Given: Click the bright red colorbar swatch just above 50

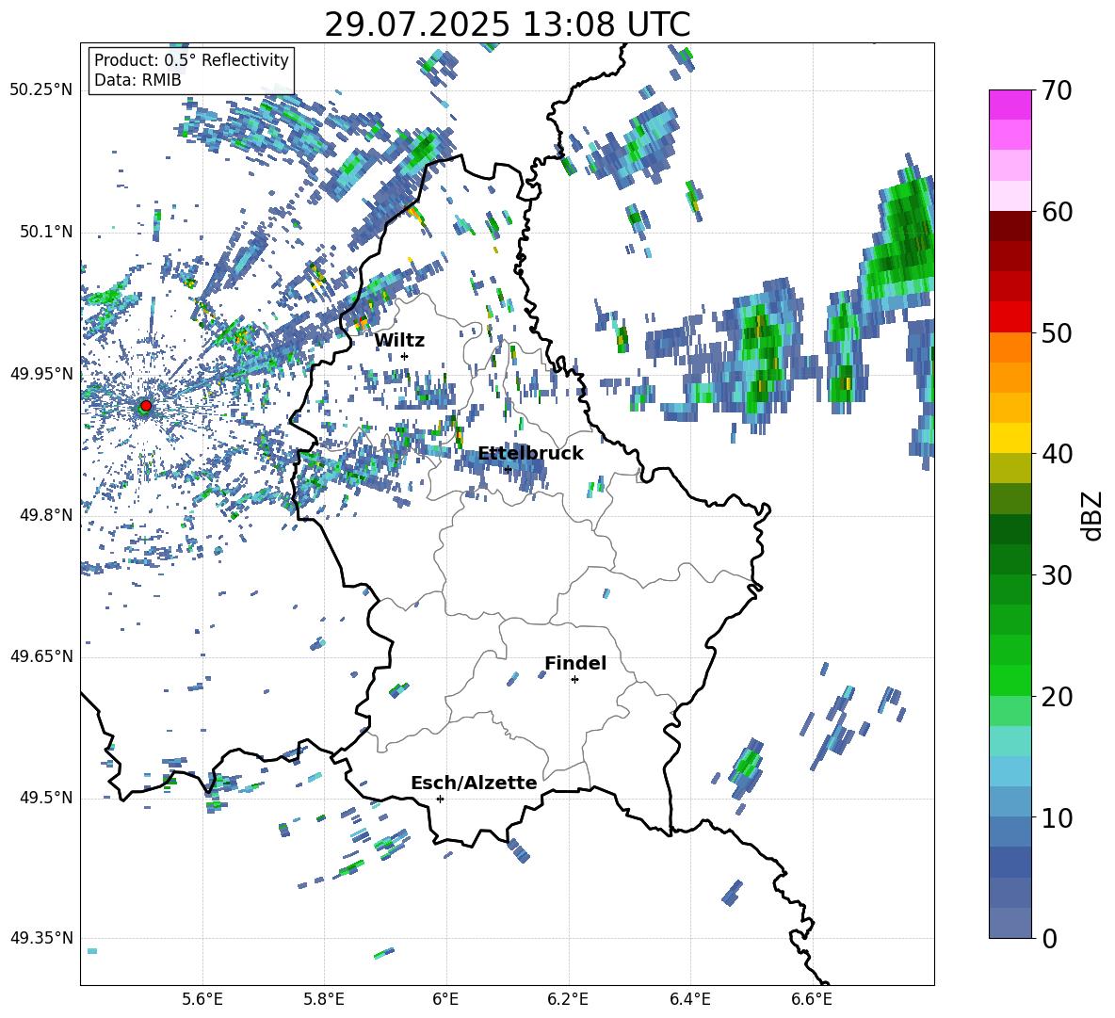Looking at the screenshot, I should 1010,317.
